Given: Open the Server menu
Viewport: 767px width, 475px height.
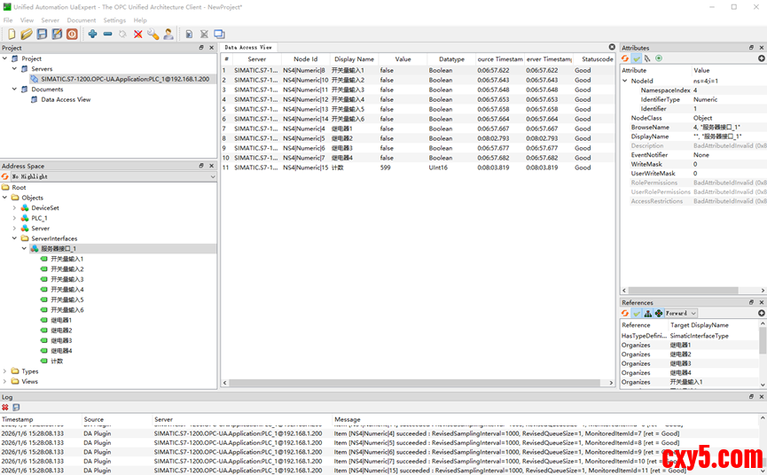Looking at the screenshot, I should point(50,19).
